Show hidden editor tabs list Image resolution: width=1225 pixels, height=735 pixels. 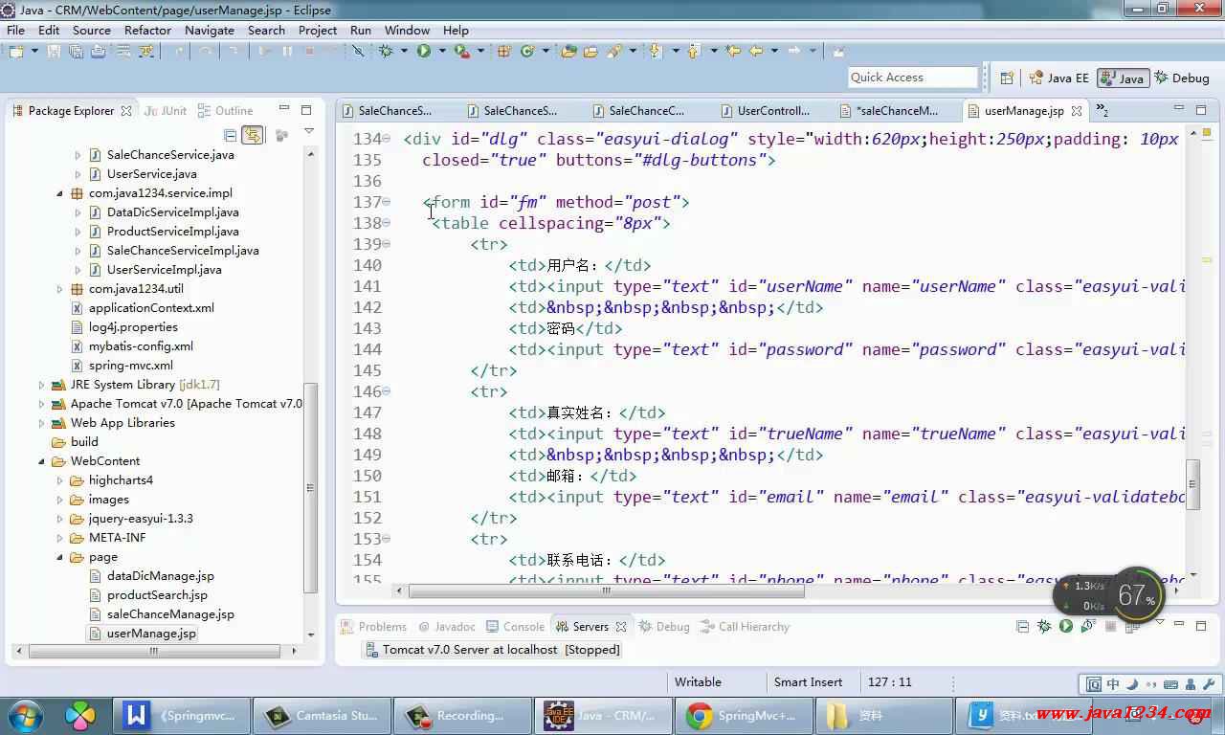click(1102, 110)
